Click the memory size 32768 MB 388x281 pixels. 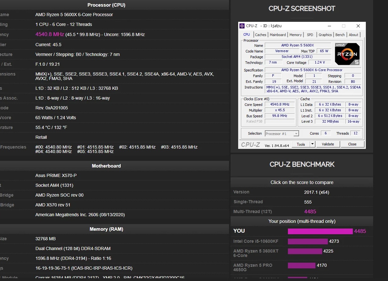[46, 239]
